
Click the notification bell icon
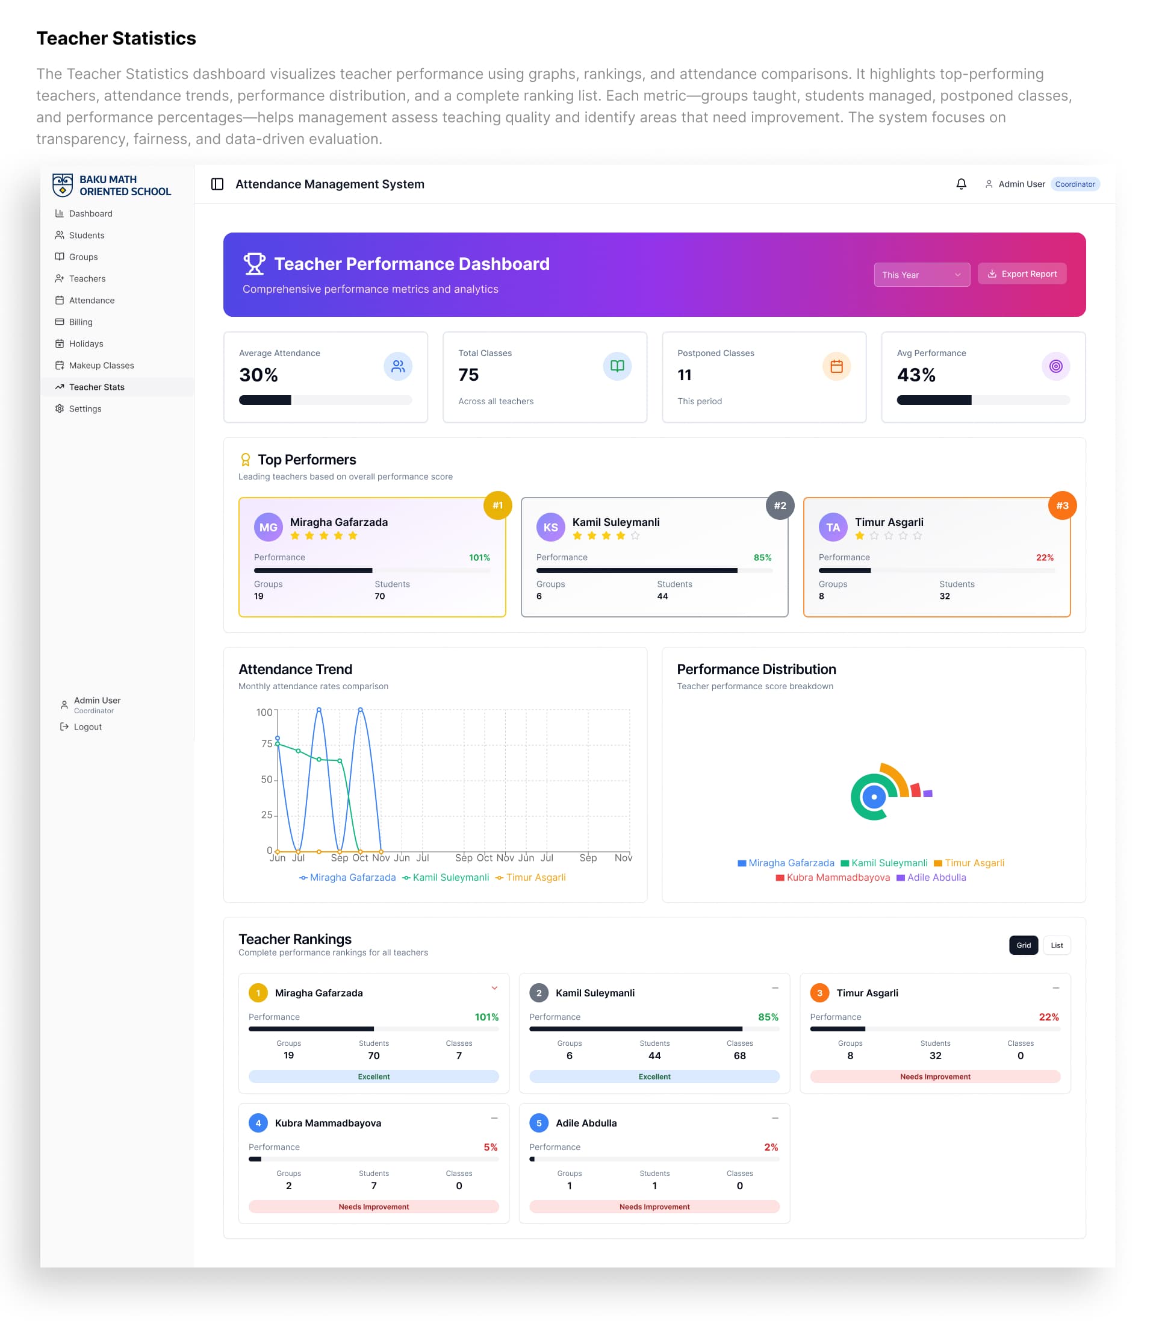pos(961,184)
